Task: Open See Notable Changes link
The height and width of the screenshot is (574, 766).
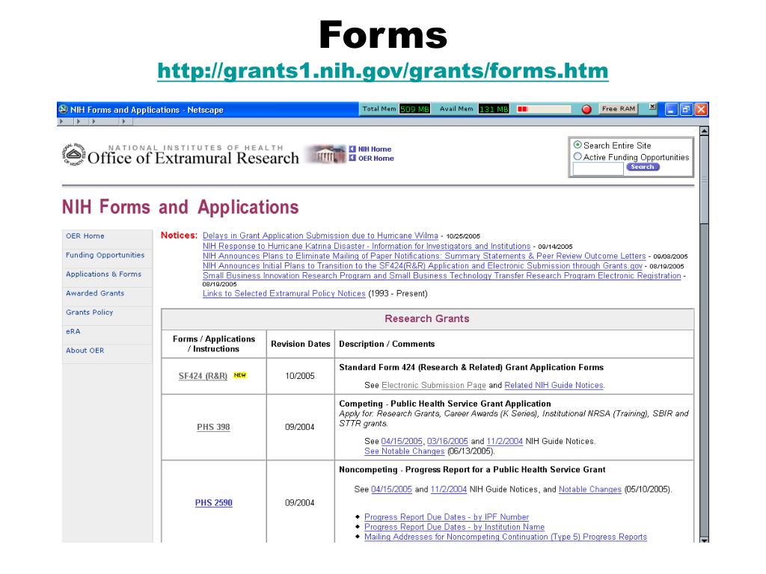Action: 405,451
